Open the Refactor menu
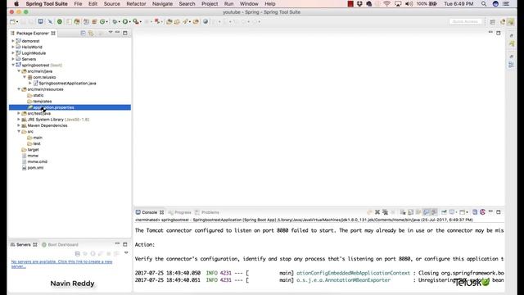Viewport: 524px width, 295px height. 136,3
